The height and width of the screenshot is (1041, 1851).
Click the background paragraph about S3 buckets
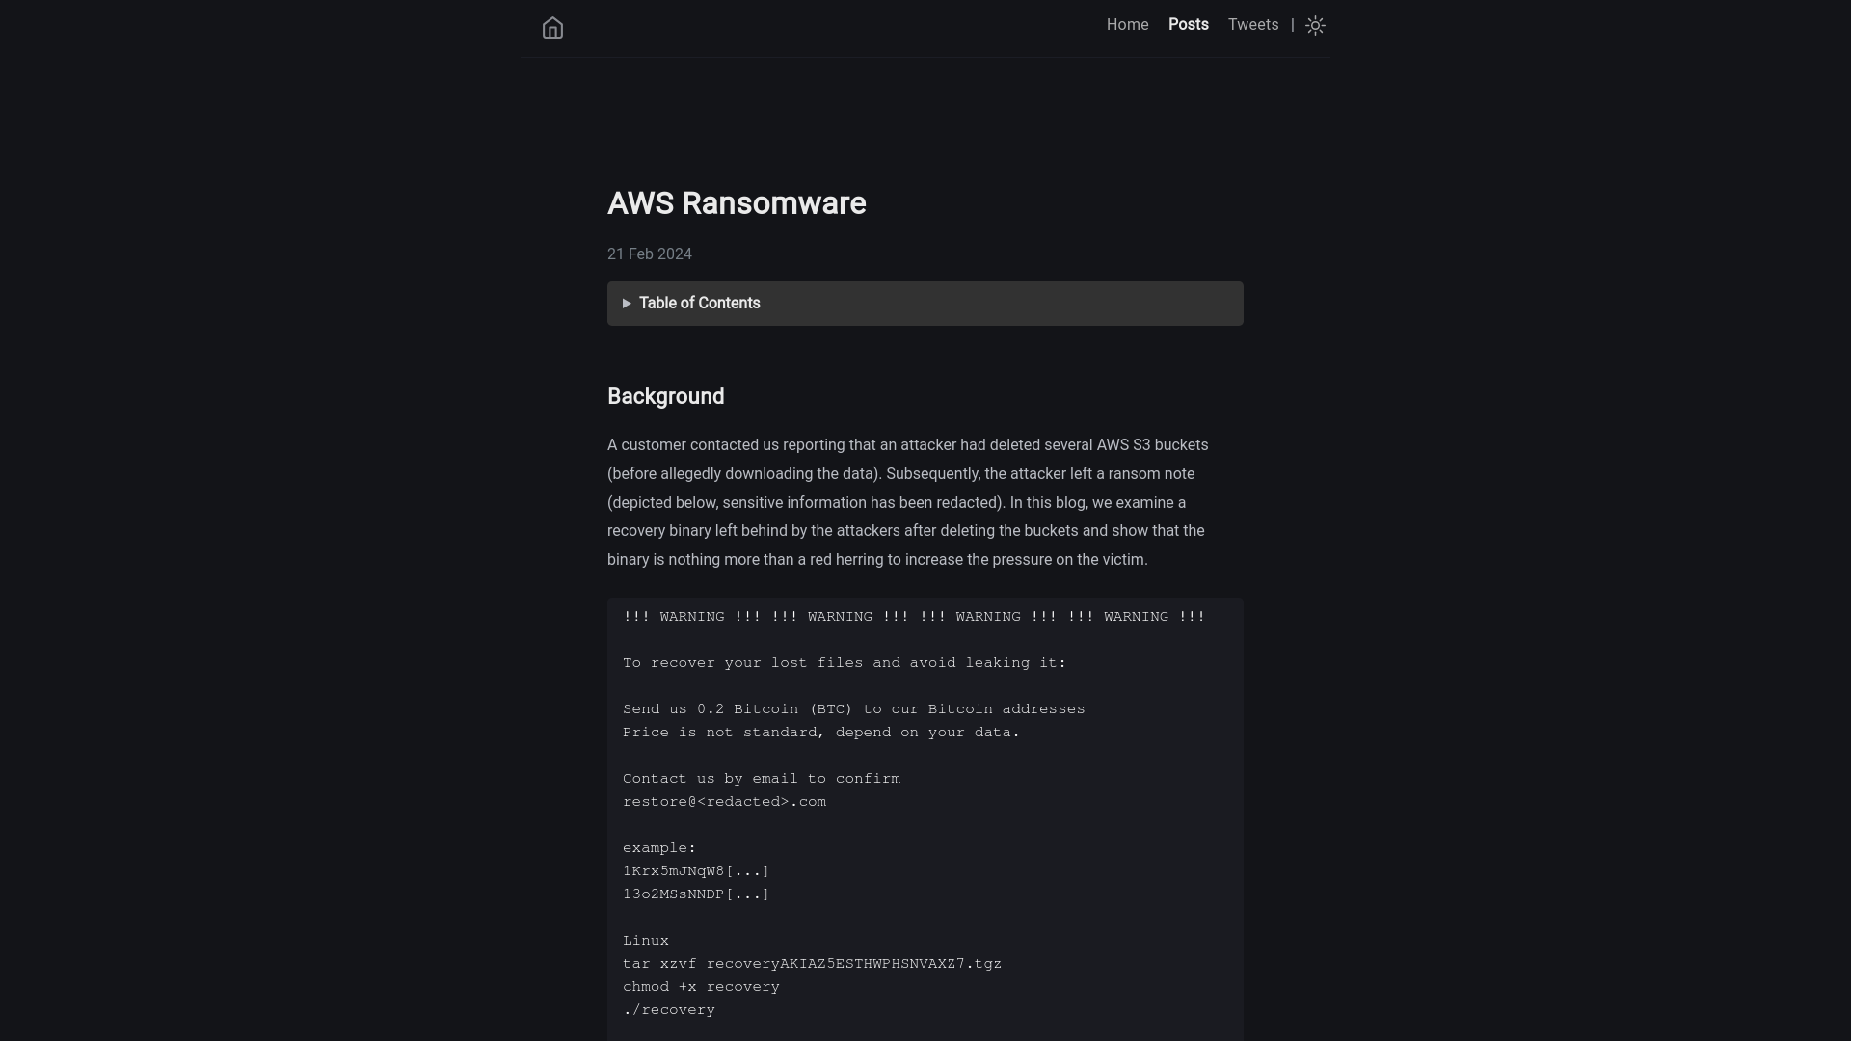(908, 502)
